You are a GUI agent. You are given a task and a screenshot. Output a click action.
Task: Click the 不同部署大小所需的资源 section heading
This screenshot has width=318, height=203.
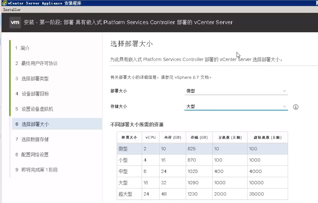pyautogui.click(x=137, y=125)
